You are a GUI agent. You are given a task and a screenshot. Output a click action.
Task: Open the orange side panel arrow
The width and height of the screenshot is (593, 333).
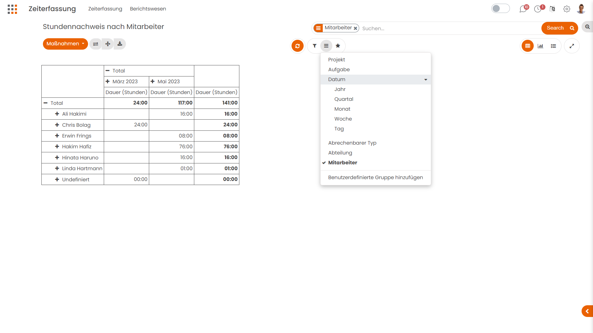pos(587,311)
